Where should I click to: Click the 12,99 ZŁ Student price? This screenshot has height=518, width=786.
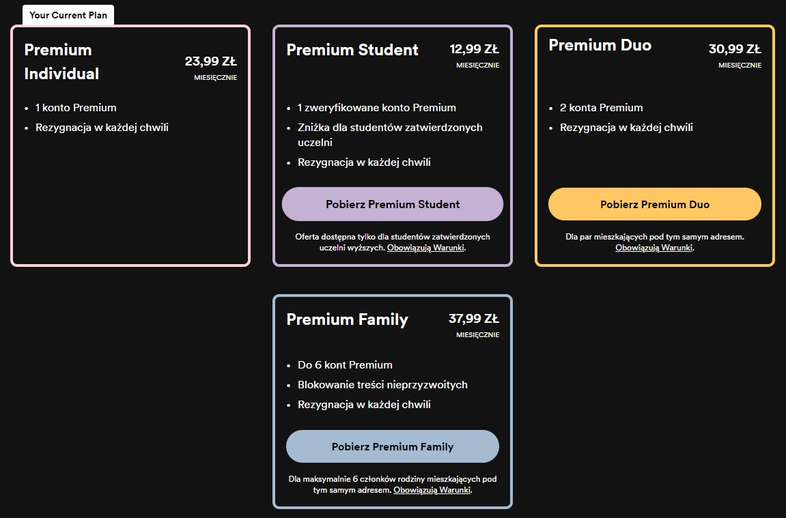point(474,49)
